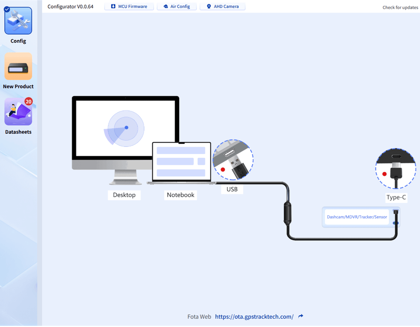Click the USB connector magnified circle
Image resolution: width=420 pixels, height=327 pixels.
tap(233, 160)
